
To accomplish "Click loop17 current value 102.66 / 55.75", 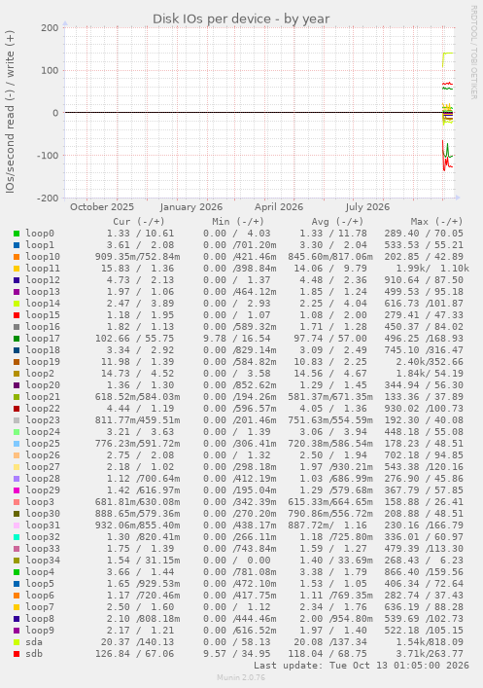I will pyautogui.click(x=134, y=339).
